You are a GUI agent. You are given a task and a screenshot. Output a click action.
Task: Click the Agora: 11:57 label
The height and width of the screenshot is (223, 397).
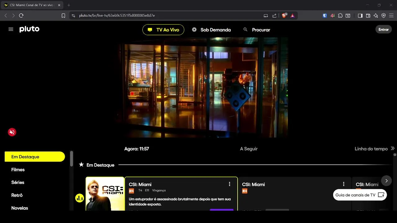[136, 149]
